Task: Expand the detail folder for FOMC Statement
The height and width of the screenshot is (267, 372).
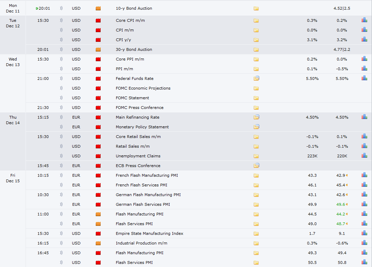Action: (x=256, y=98)
